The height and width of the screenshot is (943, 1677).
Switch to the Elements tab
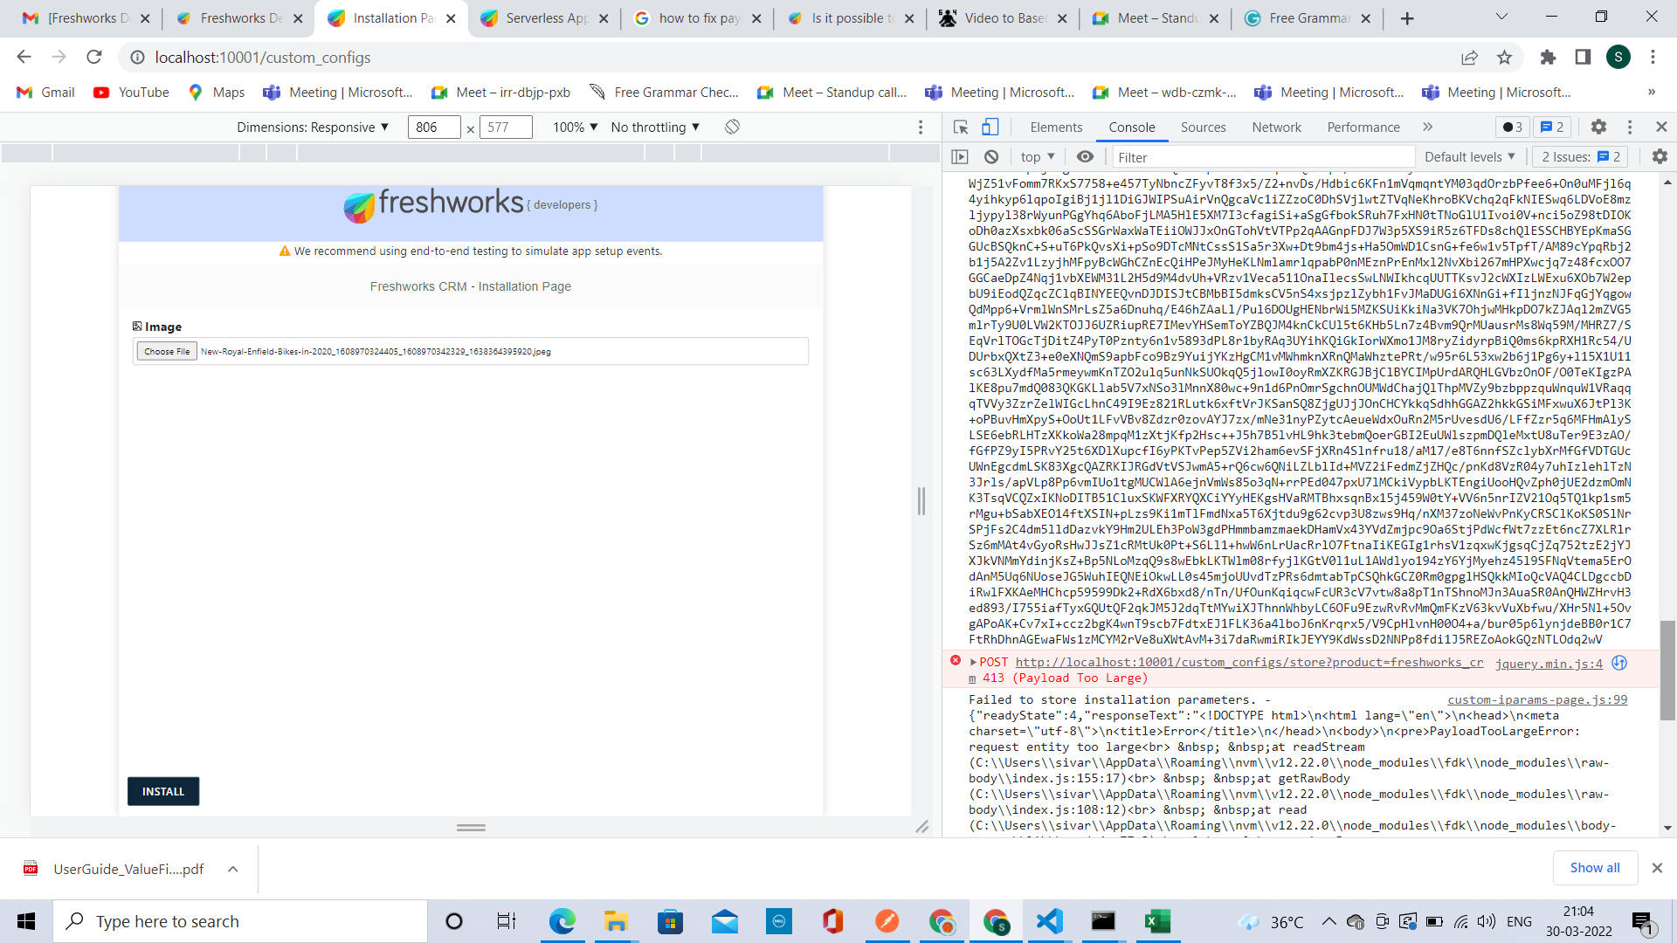pos(1056,127)
